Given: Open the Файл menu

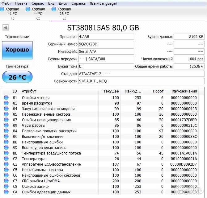Looking at the screenshot, I should (x=6, y=3).
